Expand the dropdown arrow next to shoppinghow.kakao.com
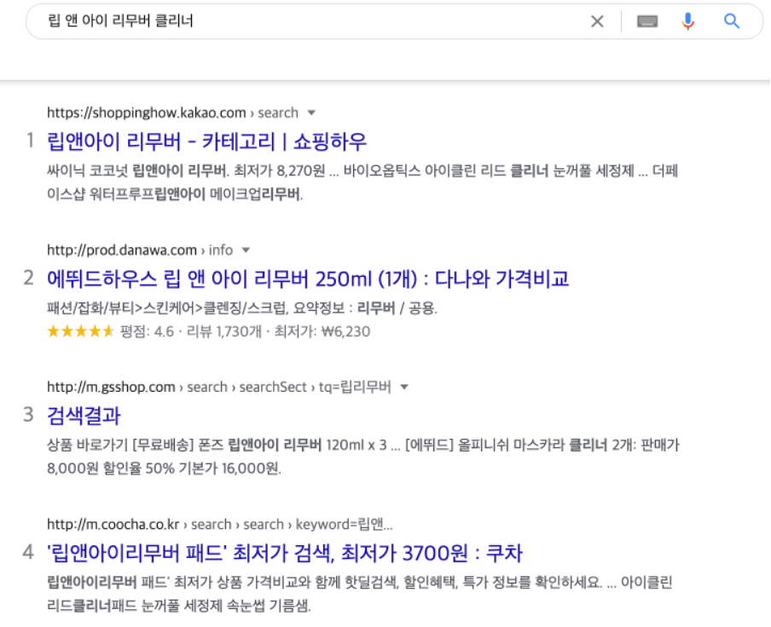This screenshot has height=627, width=771. click(x=311, y=113)
